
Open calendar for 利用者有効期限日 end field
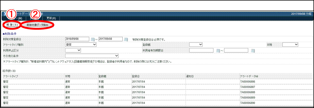coord(253,50)
